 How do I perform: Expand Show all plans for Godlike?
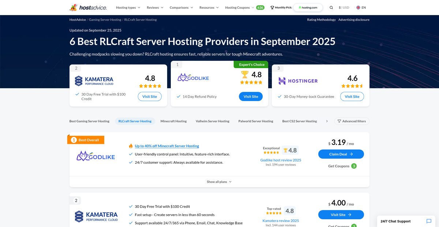[219, 182]
